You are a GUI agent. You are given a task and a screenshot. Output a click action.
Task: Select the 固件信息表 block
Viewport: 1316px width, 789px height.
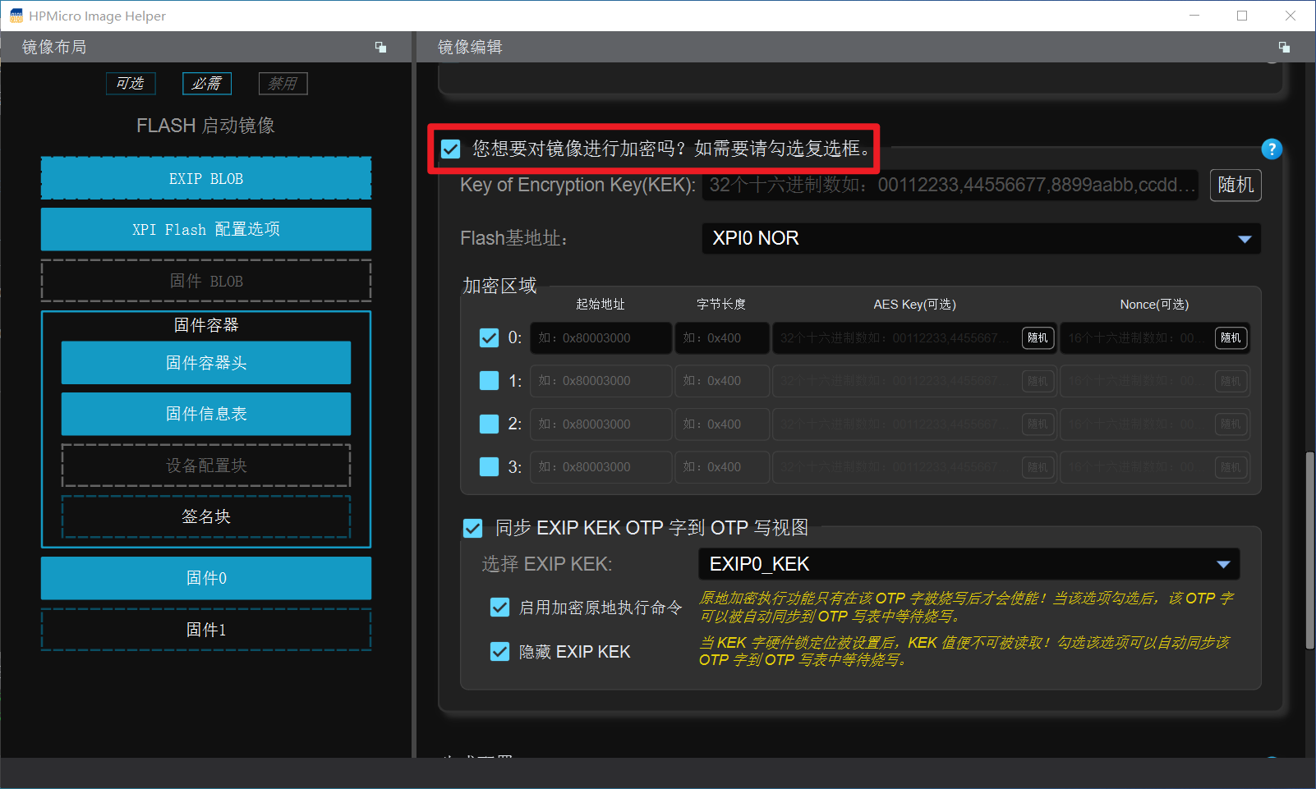(206, 414)
